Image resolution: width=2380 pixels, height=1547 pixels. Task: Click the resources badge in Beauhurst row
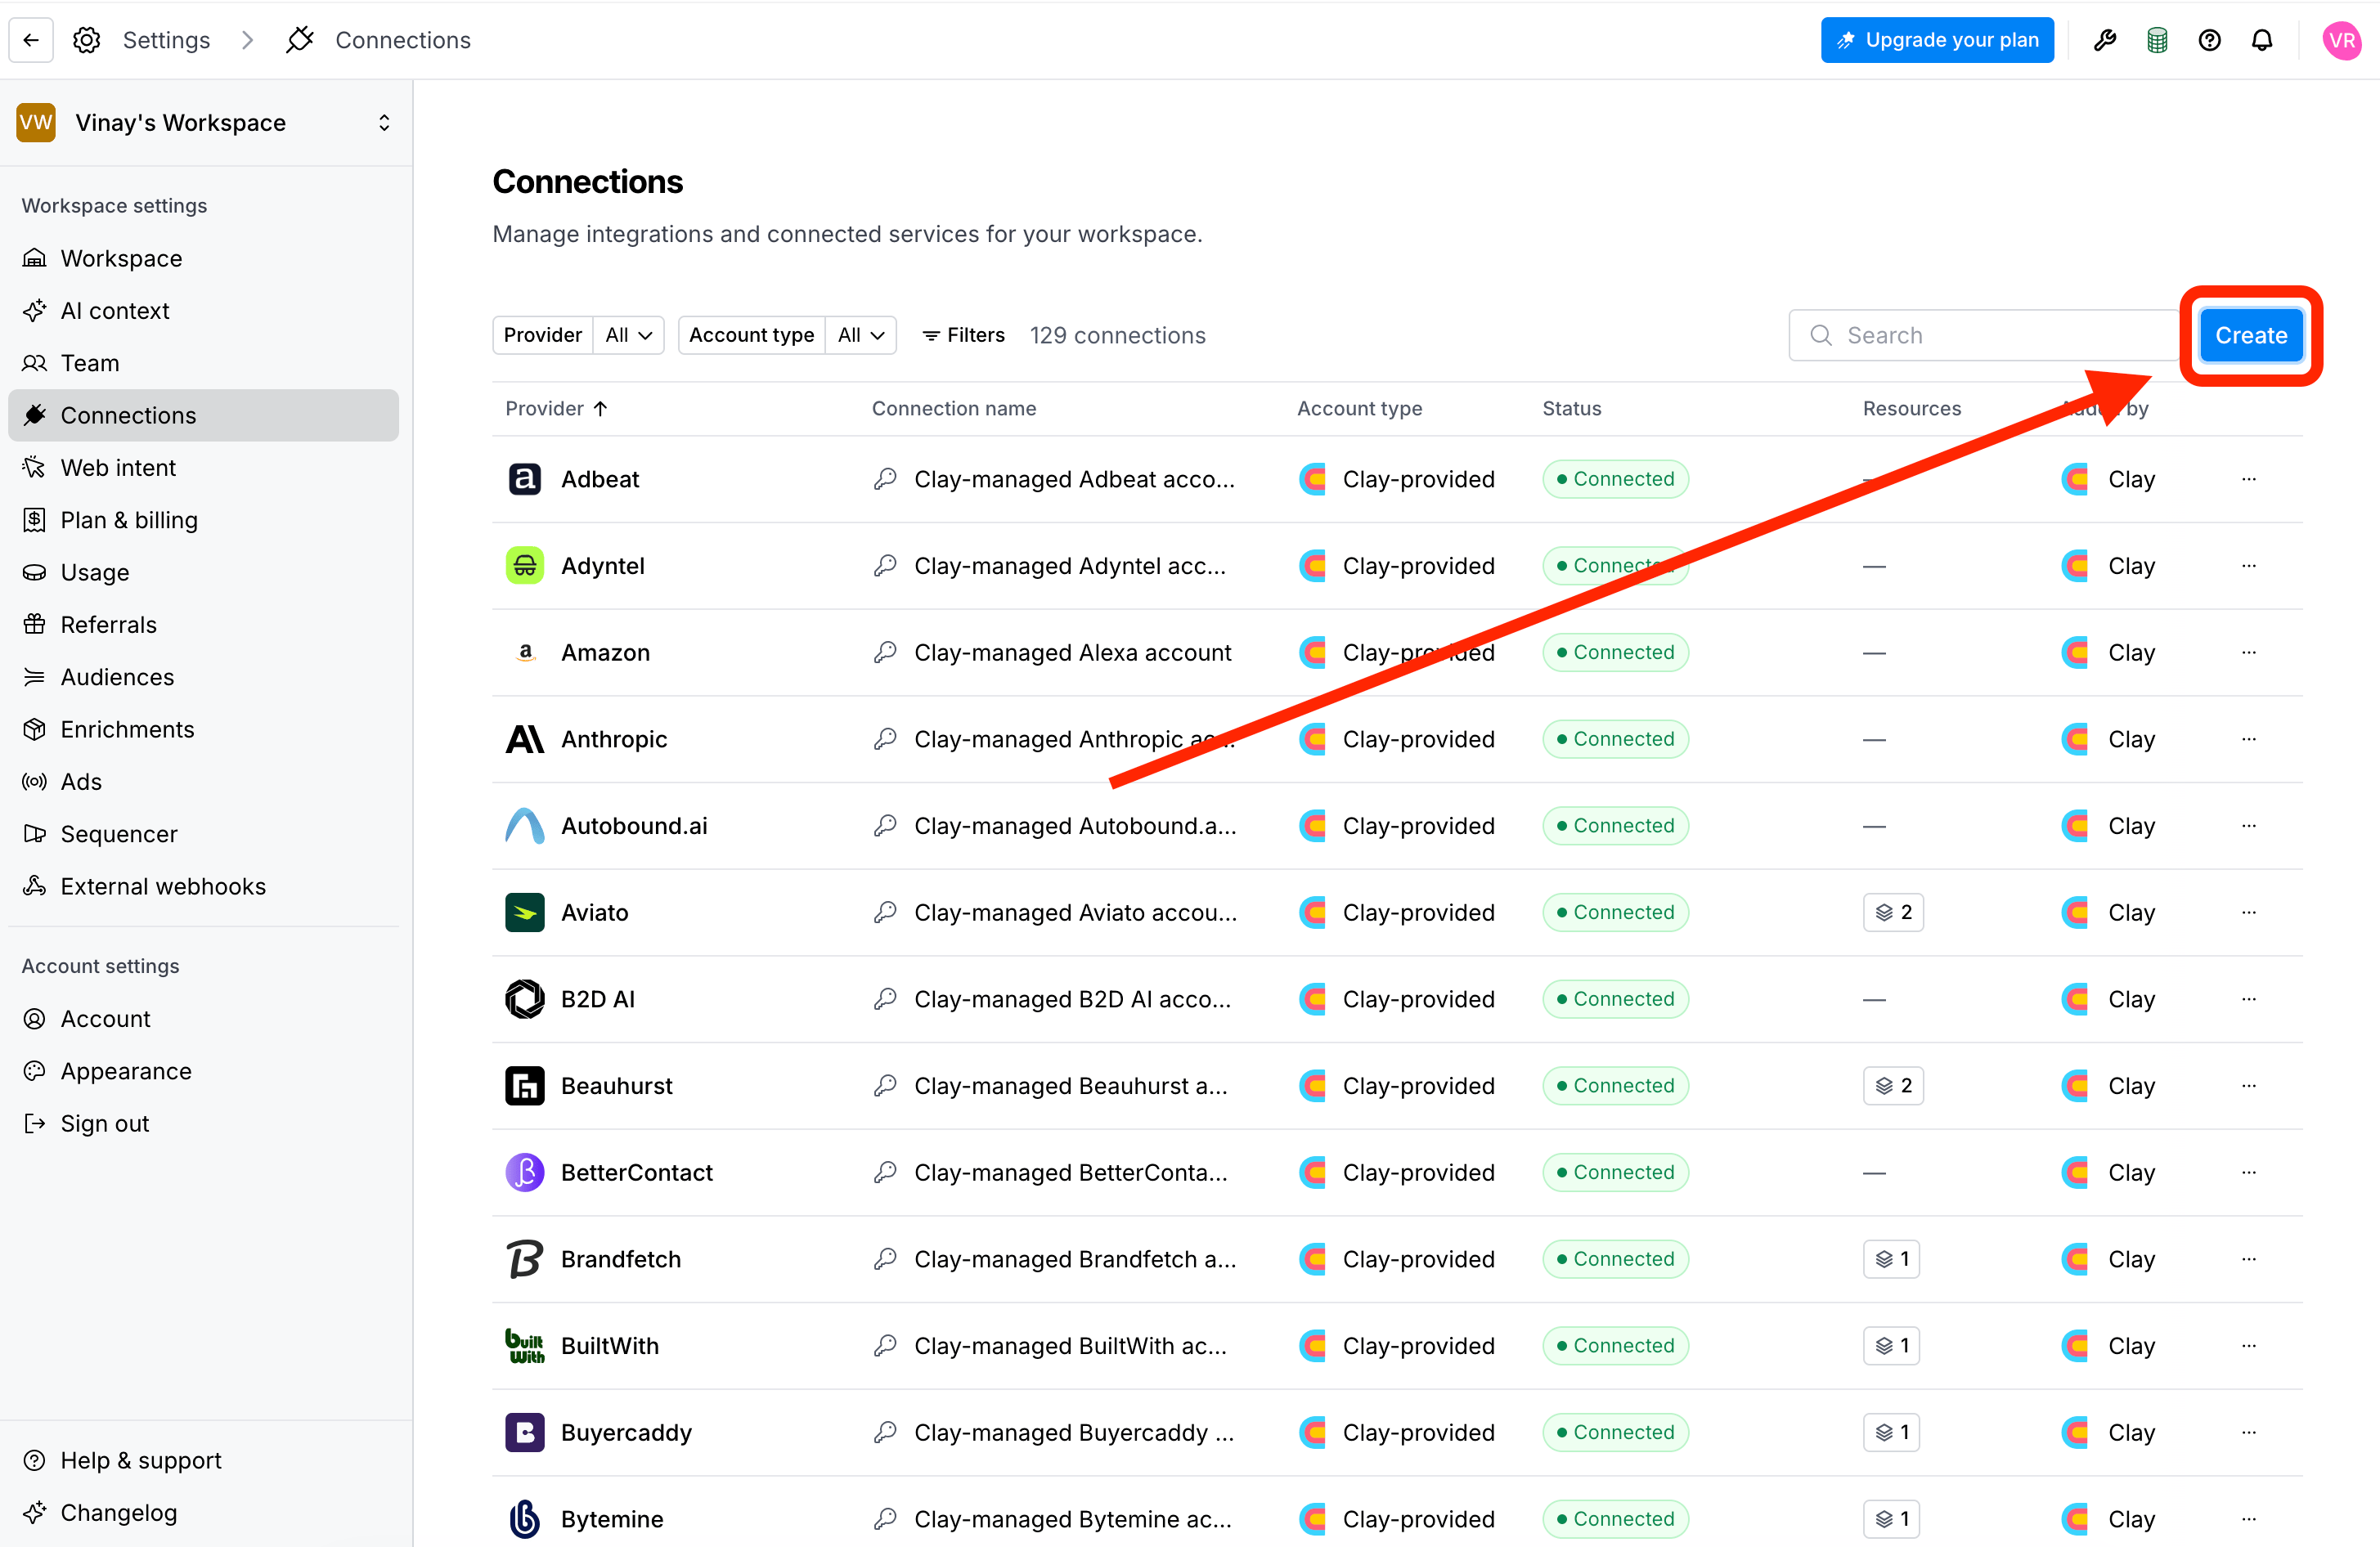pyautogui.click(x=1893, y=1086)
